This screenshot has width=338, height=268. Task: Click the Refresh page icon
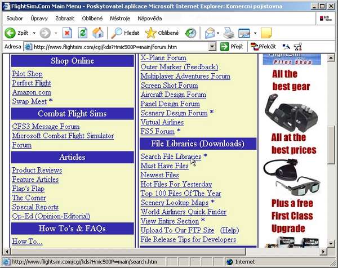pos(83,33)
